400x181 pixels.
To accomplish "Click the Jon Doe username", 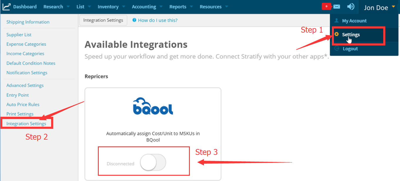I will tap(376, 8).
